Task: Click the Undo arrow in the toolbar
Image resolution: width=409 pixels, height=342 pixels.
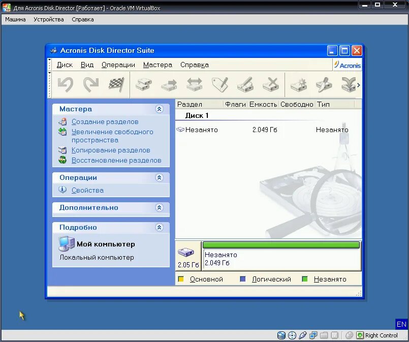Action: click(x=65, y=84)
